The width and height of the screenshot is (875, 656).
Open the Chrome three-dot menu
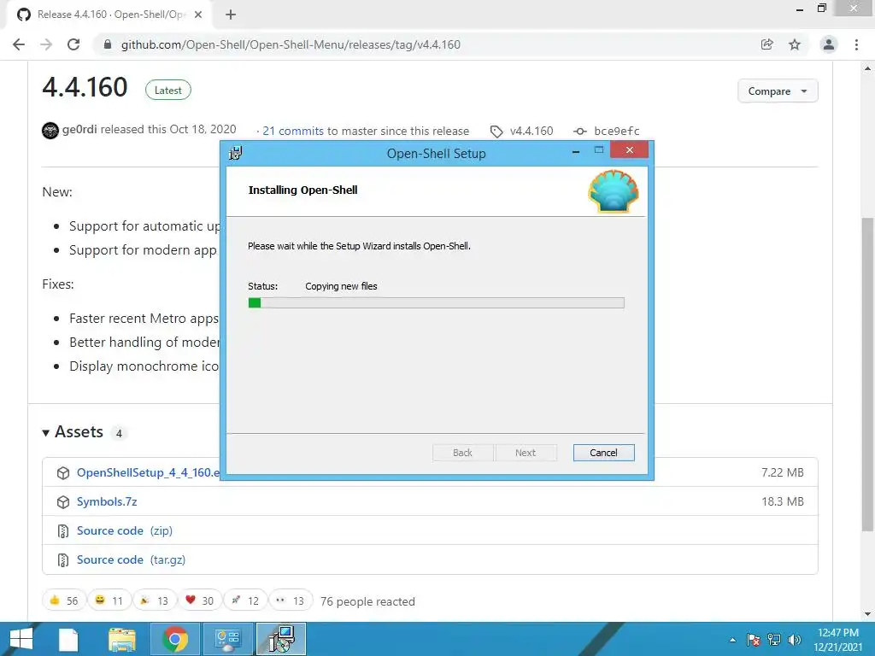(x=856, y=44)
